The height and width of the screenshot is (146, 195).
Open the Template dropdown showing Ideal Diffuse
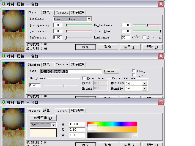(89, 19)
